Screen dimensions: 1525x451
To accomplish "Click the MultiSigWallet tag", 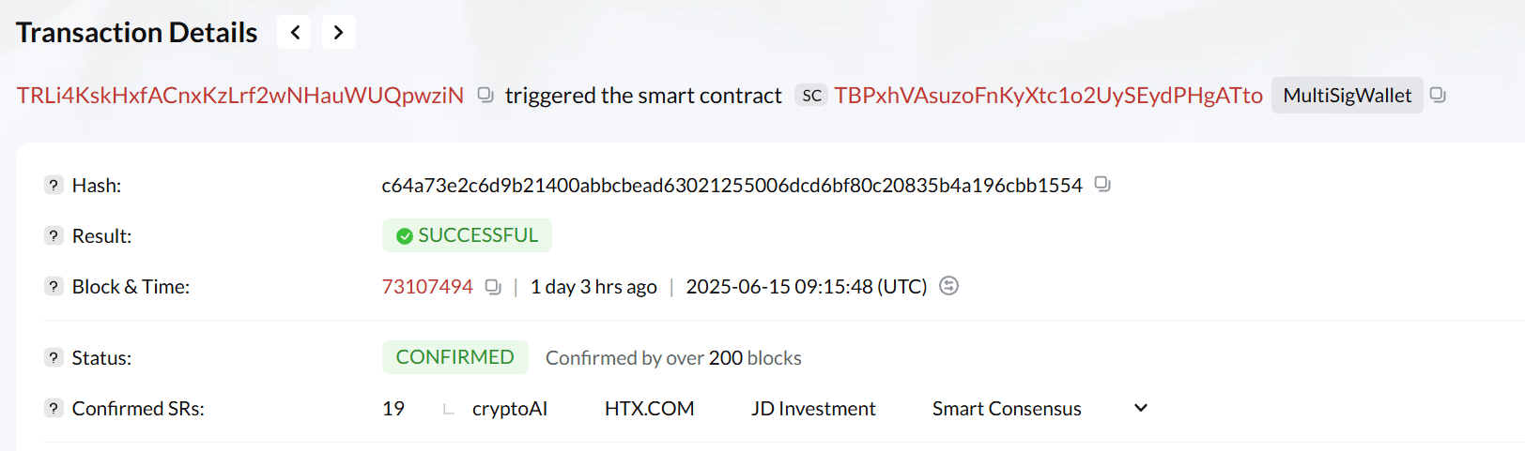I will pyautogui.click(x=1347, y=96).
